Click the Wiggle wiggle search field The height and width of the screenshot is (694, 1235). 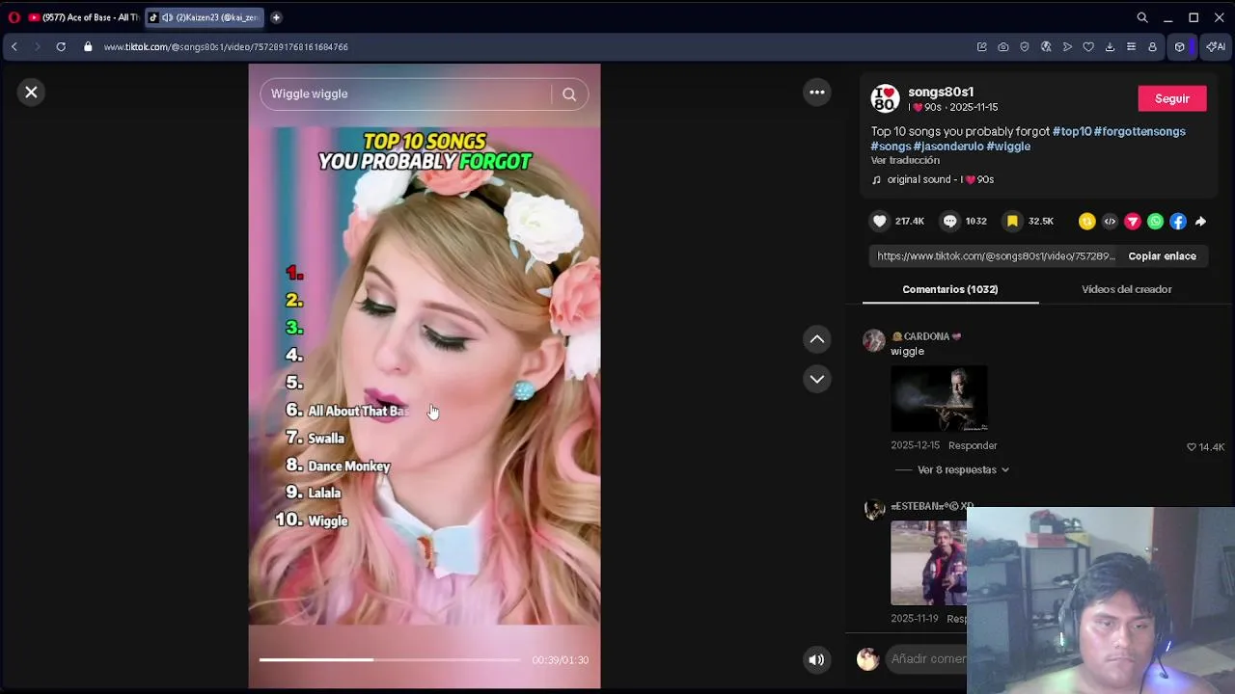point(405,94)
